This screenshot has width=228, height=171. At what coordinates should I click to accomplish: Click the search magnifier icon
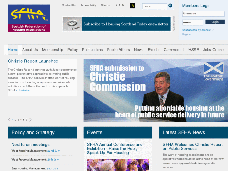pos(170,6)
